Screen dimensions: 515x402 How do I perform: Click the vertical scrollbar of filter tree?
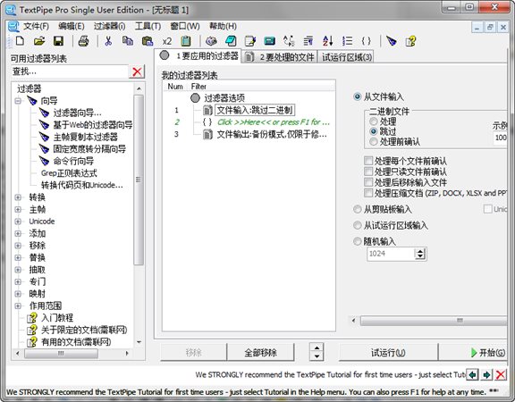(139, 180)
